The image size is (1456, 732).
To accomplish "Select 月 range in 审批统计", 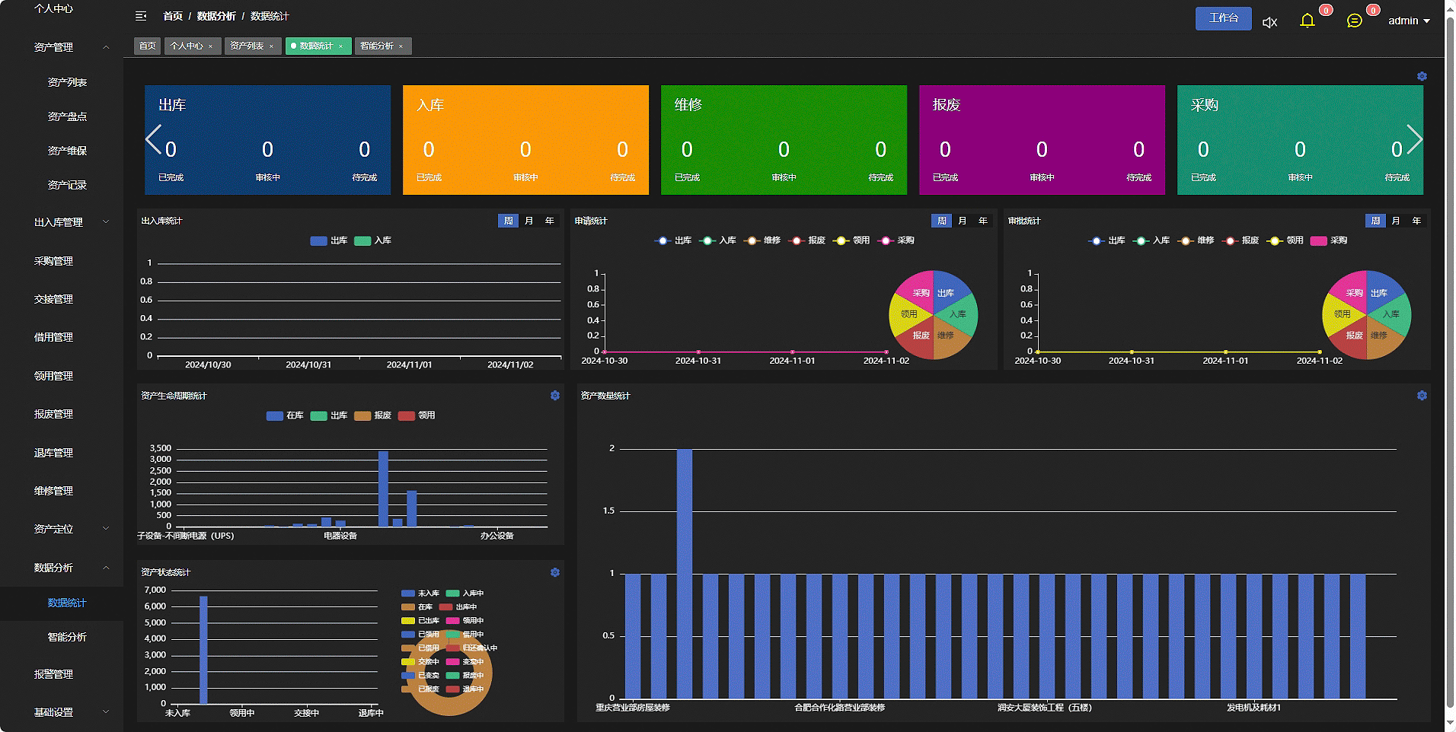I will pos(1396,221).
